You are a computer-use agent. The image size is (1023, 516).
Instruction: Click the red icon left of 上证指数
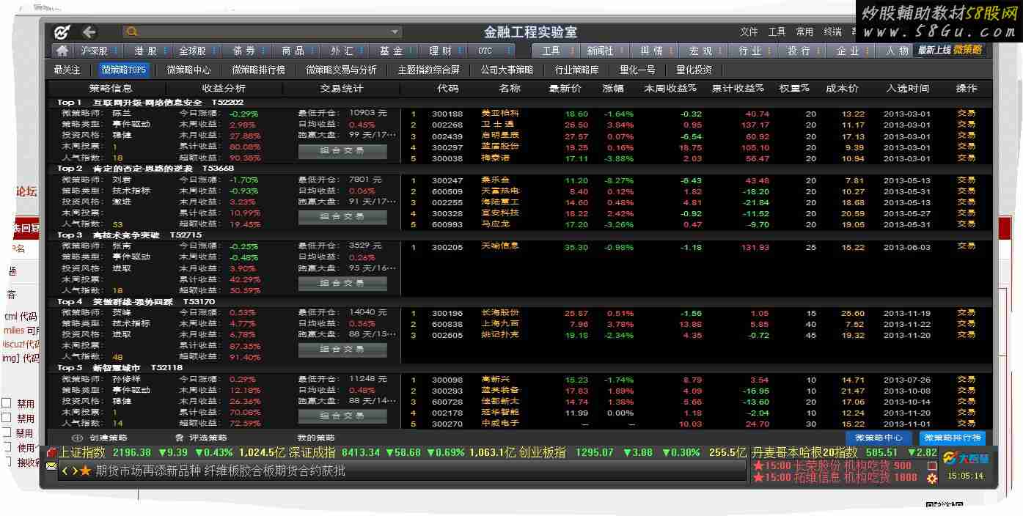[51, 453]
